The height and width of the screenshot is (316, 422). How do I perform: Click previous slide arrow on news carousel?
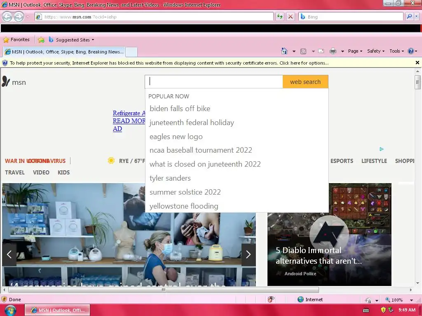[9, 254]
